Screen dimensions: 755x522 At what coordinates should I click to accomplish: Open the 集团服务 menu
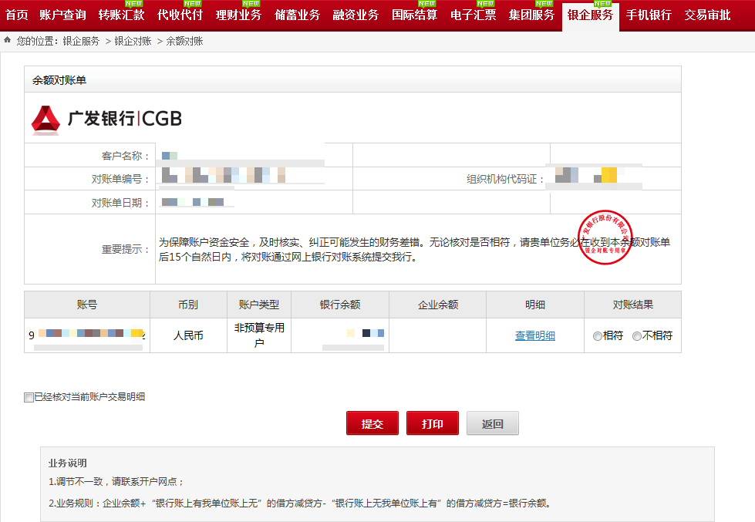[531, 15]
